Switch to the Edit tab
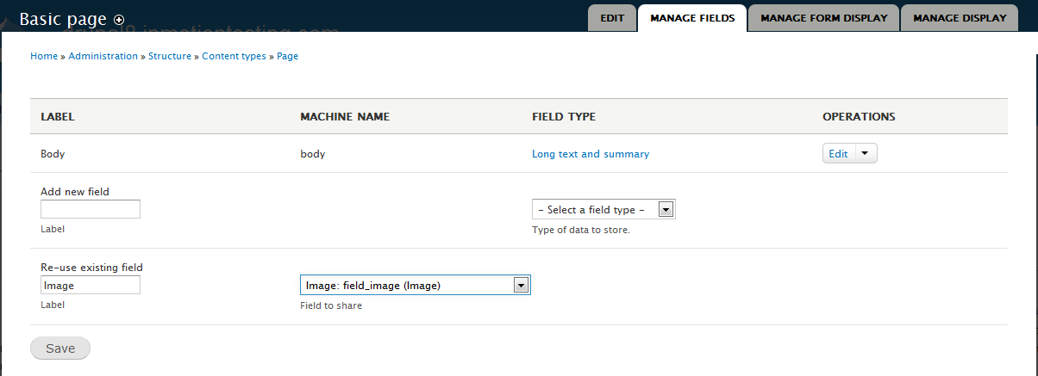 pos(612,18)
